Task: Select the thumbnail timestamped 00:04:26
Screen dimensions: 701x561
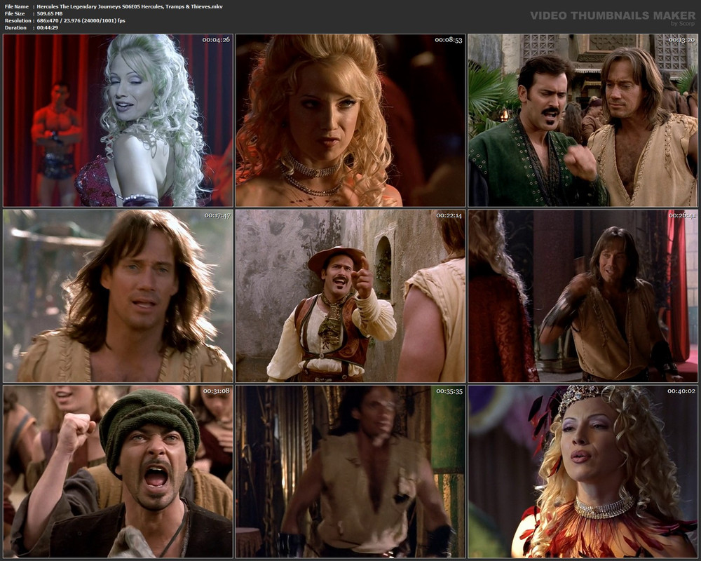Action: click(x=118, y=121)
